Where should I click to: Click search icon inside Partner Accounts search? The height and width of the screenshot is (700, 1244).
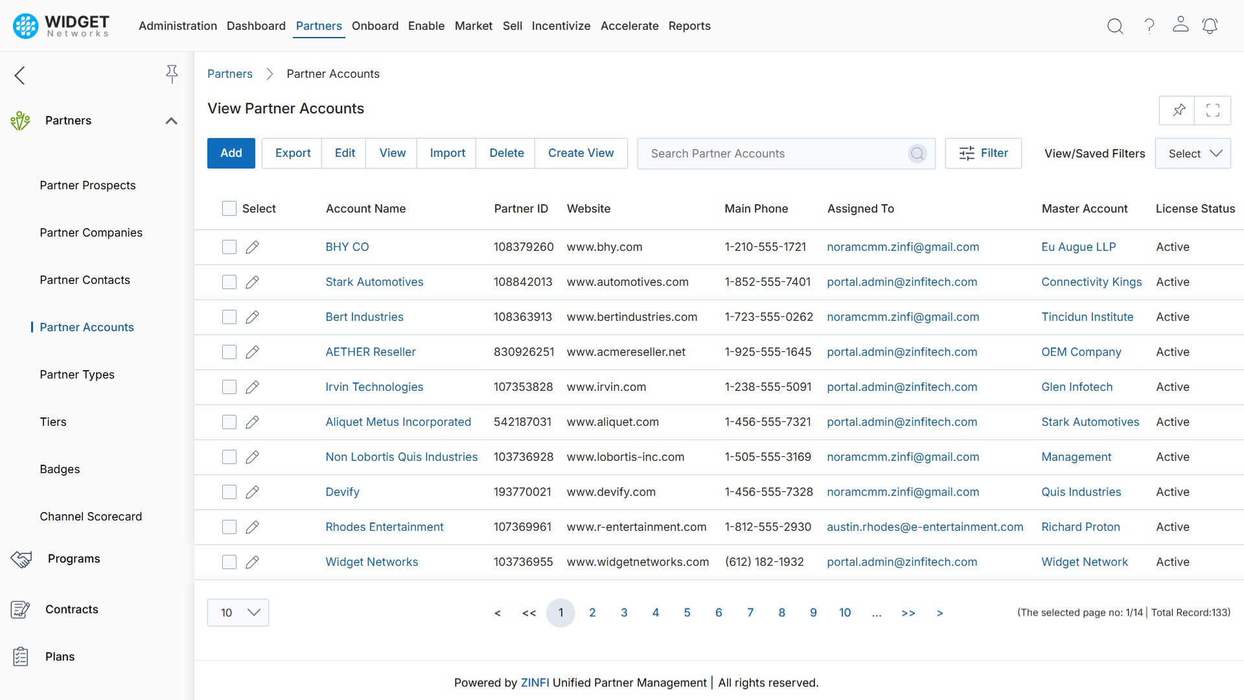click(x=917, y=154)
